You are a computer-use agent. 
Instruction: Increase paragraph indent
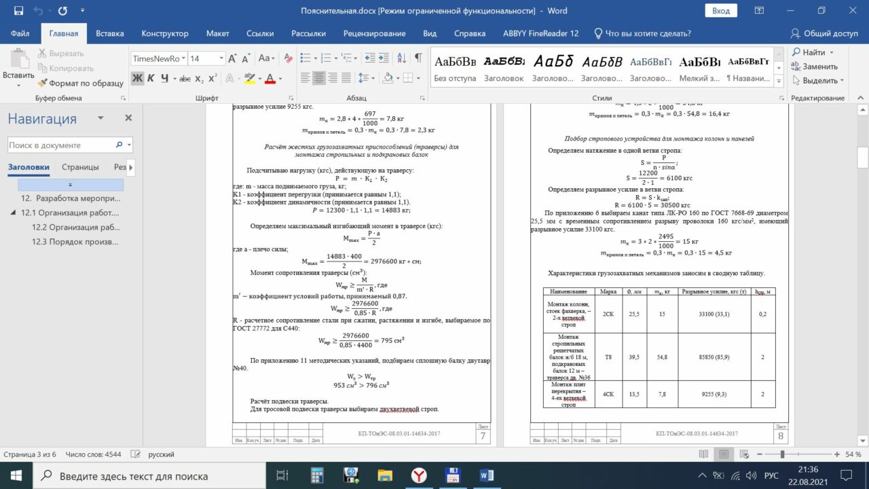tap(384, 58)
